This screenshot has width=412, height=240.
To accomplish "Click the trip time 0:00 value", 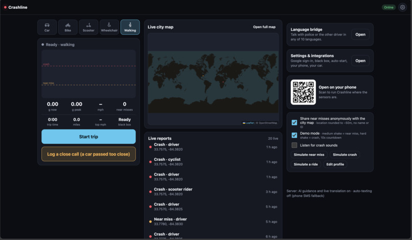I will coord(53,119).
